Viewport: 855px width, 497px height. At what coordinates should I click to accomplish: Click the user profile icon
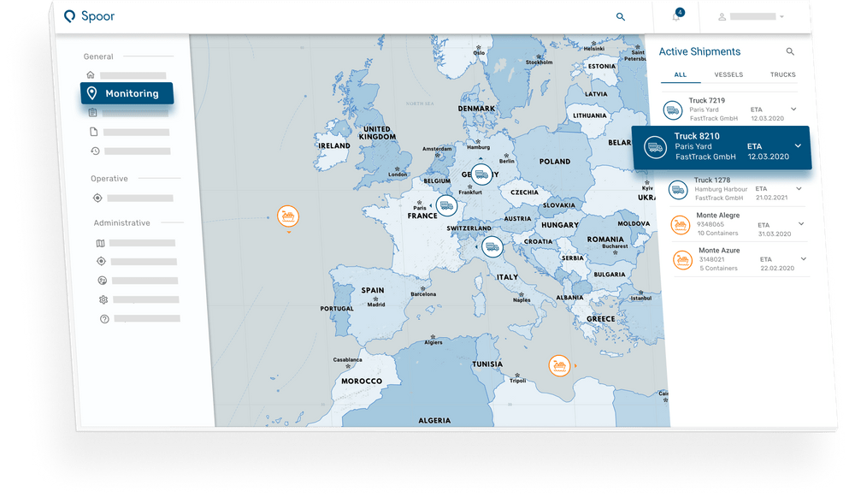pos(722,17)
